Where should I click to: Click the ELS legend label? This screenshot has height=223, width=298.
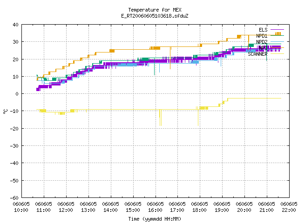(263, 30)
